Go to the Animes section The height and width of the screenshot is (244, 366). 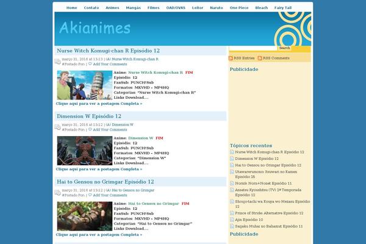point(112,8)
